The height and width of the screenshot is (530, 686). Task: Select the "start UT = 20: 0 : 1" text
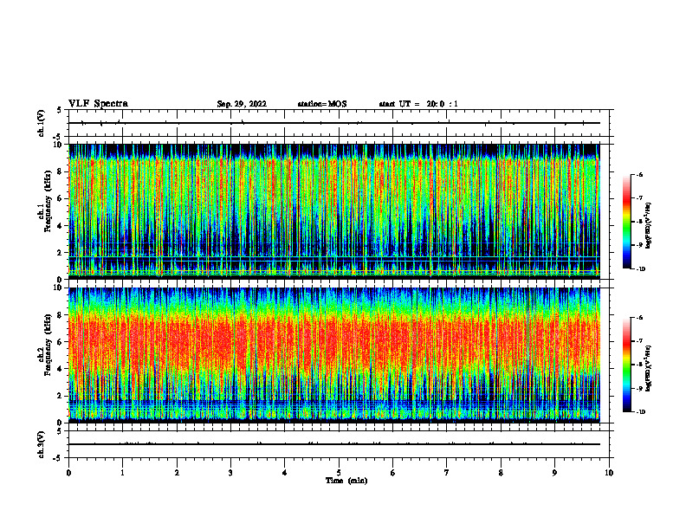pos(418,104)
